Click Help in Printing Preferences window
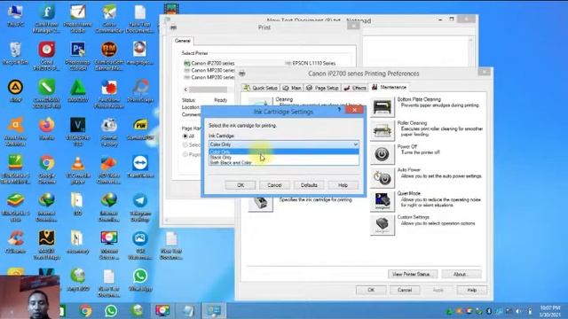Image resolution: width=568 pixels, height=319 pixels. tap(471, 290)
